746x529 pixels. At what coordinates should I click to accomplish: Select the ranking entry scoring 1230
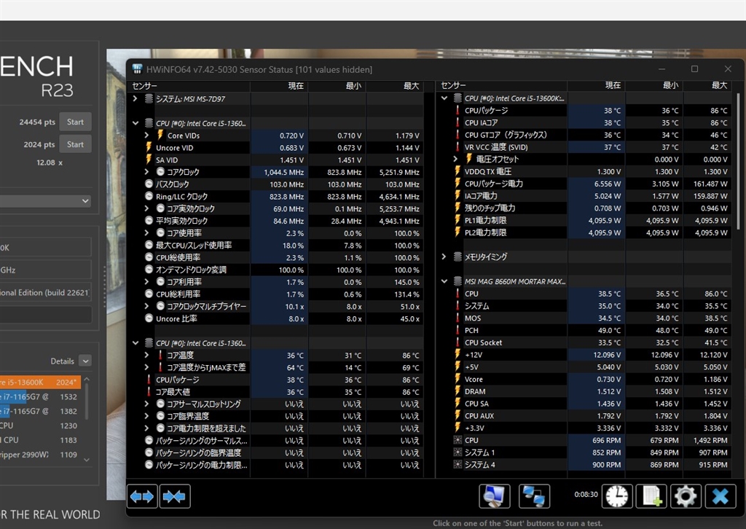(41, 426)
